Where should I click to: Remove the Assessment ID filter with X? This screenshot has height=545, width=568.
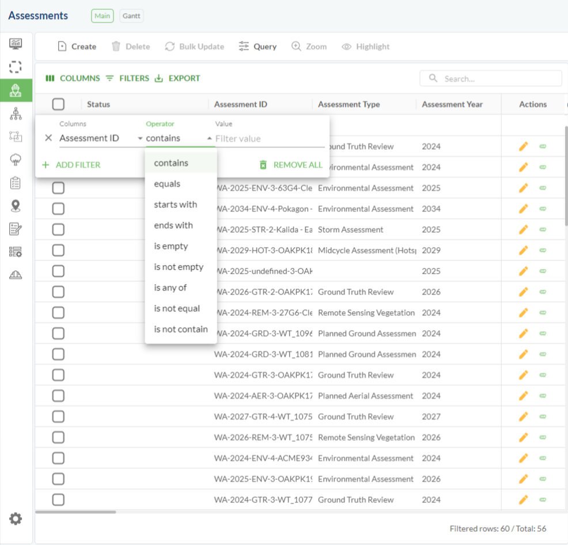point(48,138)
